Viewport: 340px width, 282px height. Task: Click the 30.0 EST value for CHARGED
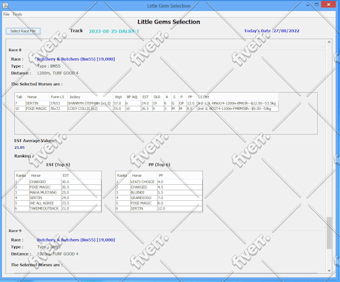pos(81,182)
